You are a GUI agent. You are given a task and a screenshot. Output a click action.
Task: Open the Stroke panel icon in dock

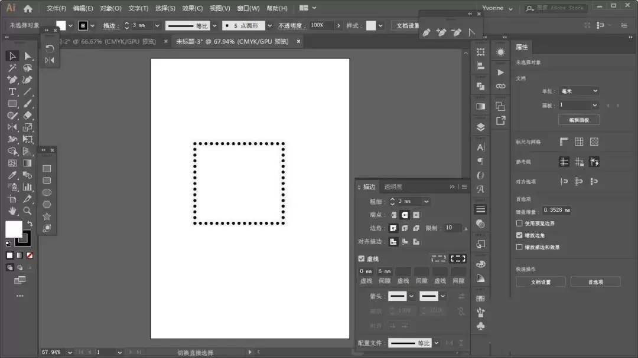[480, 209]
